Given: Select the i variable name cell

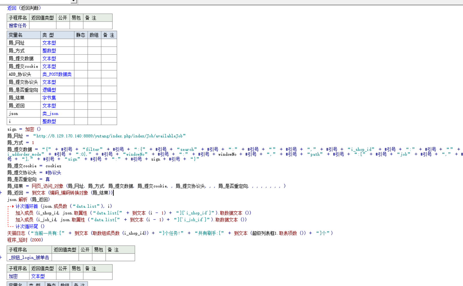Looking at the screenshot, I should coord(24,121).
